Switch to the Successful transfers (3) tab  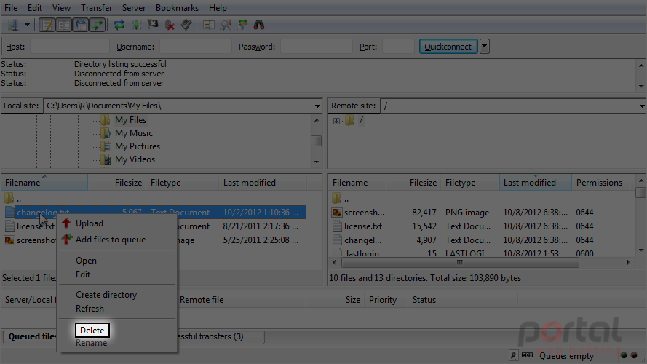coord(210,336)
